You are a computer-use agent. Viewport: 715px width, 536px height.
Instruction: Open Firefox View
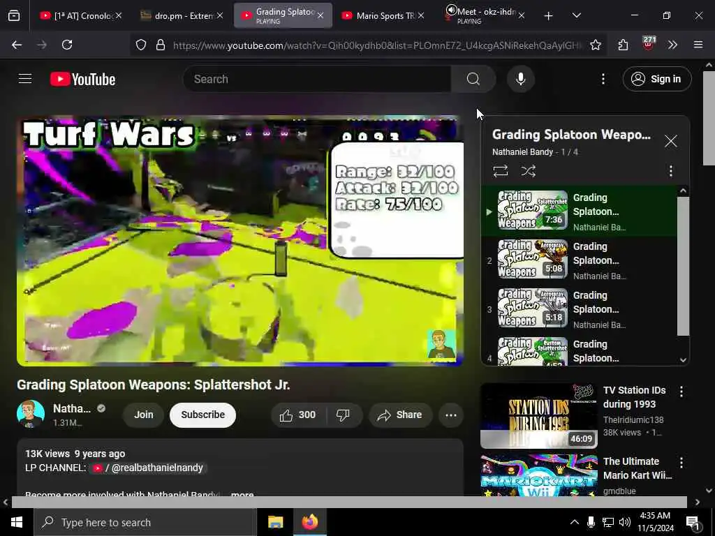click(14, 16)
